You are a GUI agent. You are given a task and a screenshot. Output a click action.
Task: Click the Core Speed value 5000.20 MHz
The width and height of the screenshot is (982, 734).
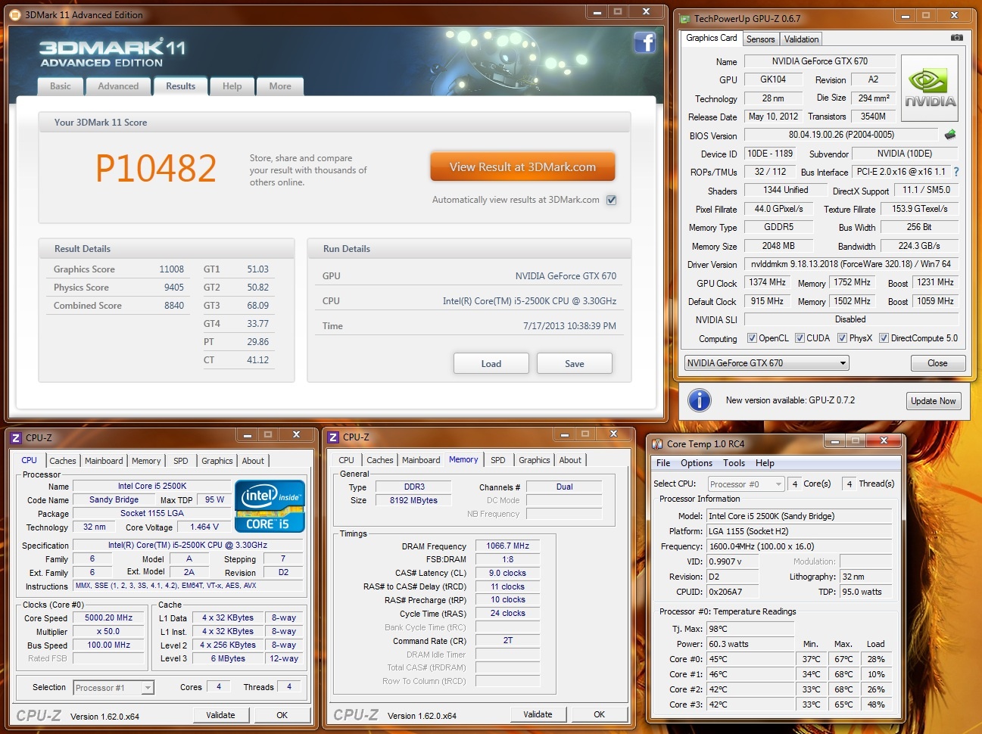click(x=108, y=617)
